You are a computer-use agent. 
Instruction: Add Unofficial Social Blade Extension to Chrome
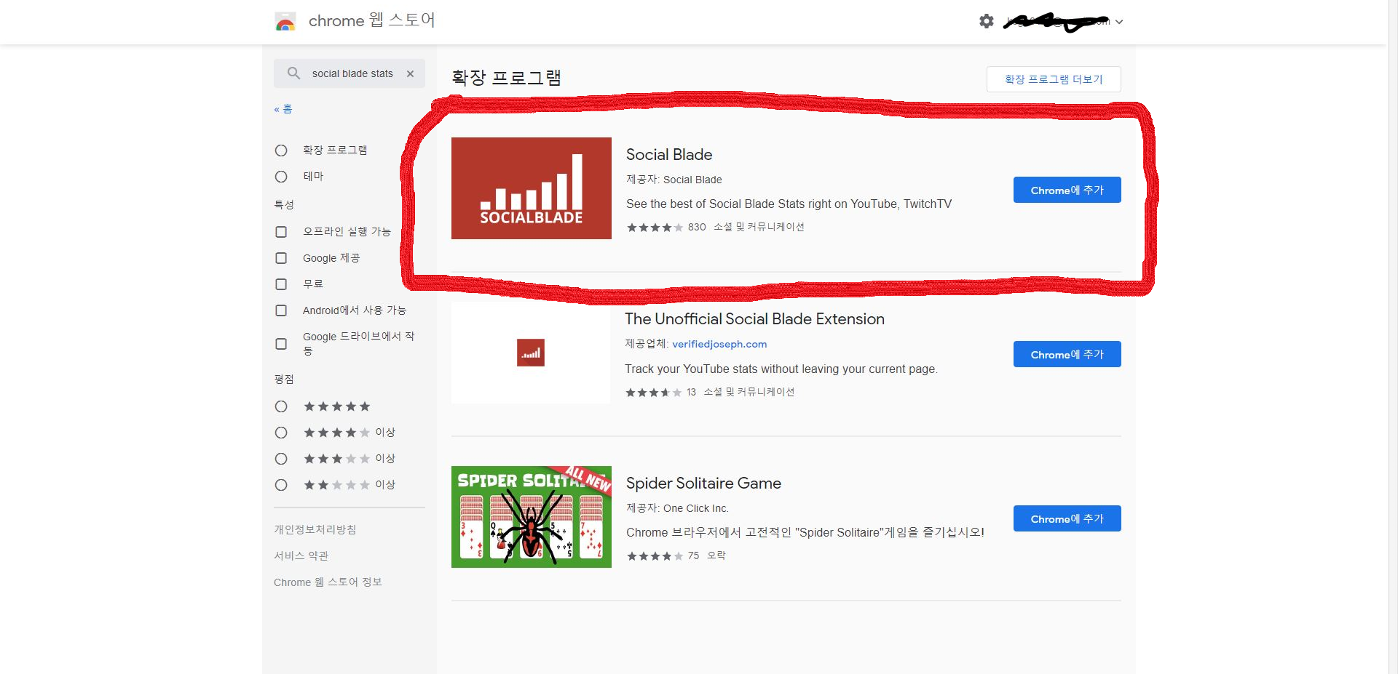[1067, 354]
